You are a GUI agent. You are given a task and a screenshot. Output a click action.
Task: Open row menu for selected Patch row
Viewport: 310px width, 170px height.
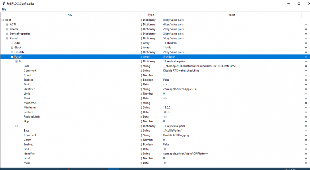306,57
